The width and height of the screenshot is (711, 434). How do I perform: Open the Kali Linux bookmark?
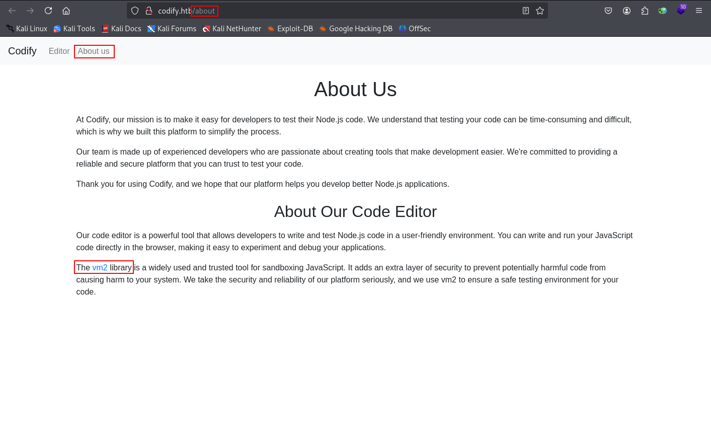(x=27, y=29)
